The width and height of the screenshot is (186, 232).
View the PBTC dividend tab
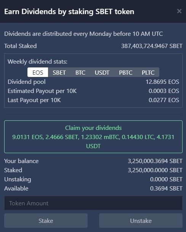(x=125, y=72)
